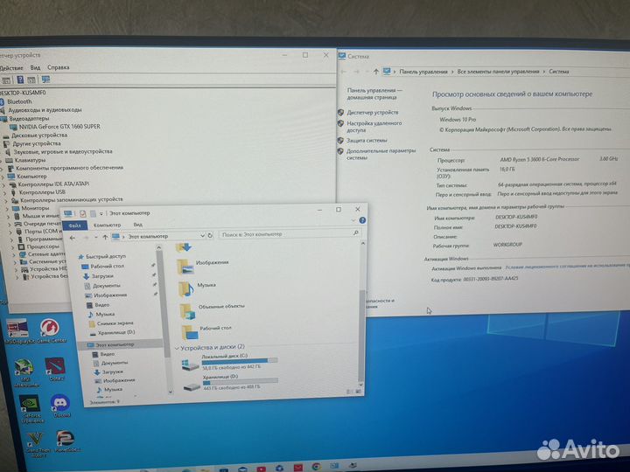This screenshot has width=630, height=472.
Task: Click the Защита системы link
Action: click(x=366, y=140)
